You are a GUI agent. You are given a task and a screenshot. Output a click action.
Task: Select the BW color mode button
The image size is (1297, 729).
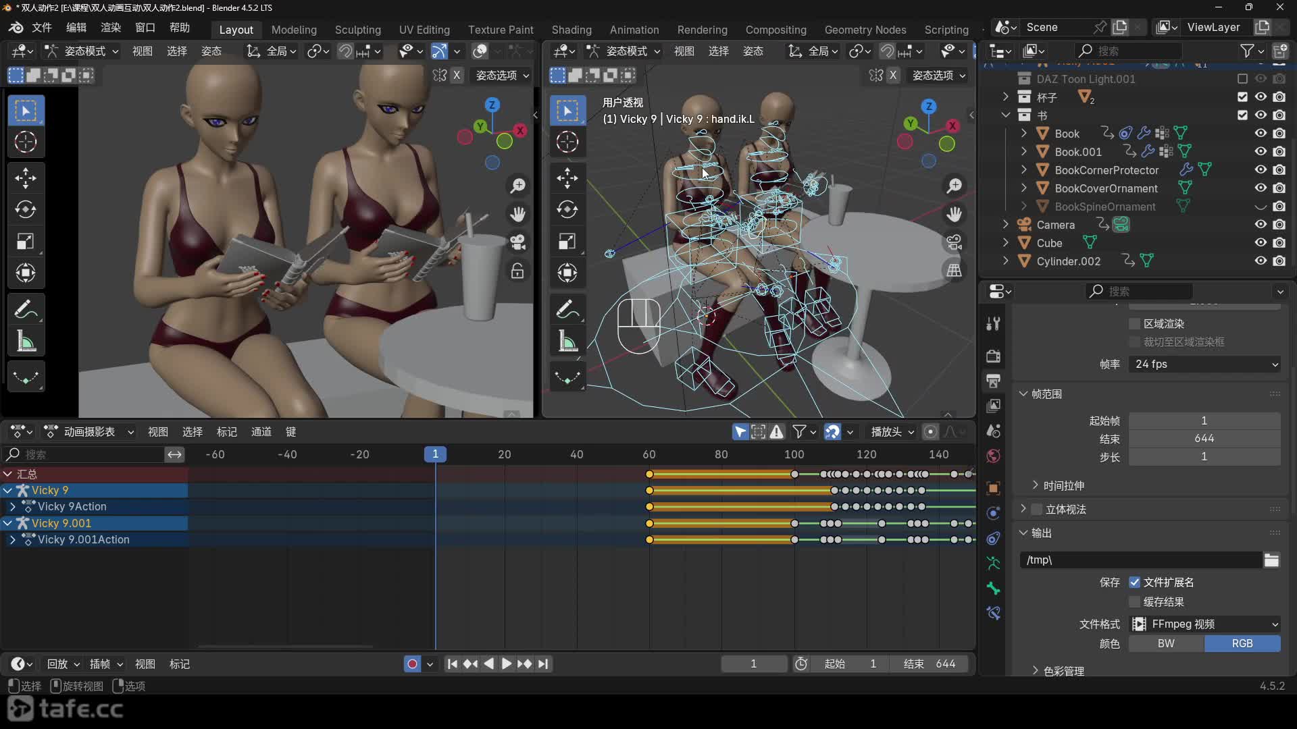point(1166,644)
